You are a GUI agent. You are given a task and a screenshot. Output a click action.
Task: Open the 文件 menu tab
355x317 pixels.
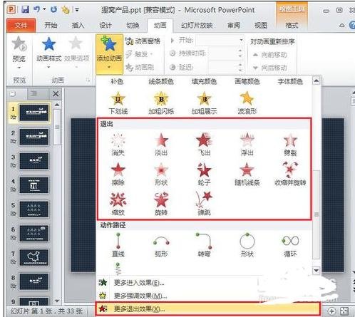21,26
